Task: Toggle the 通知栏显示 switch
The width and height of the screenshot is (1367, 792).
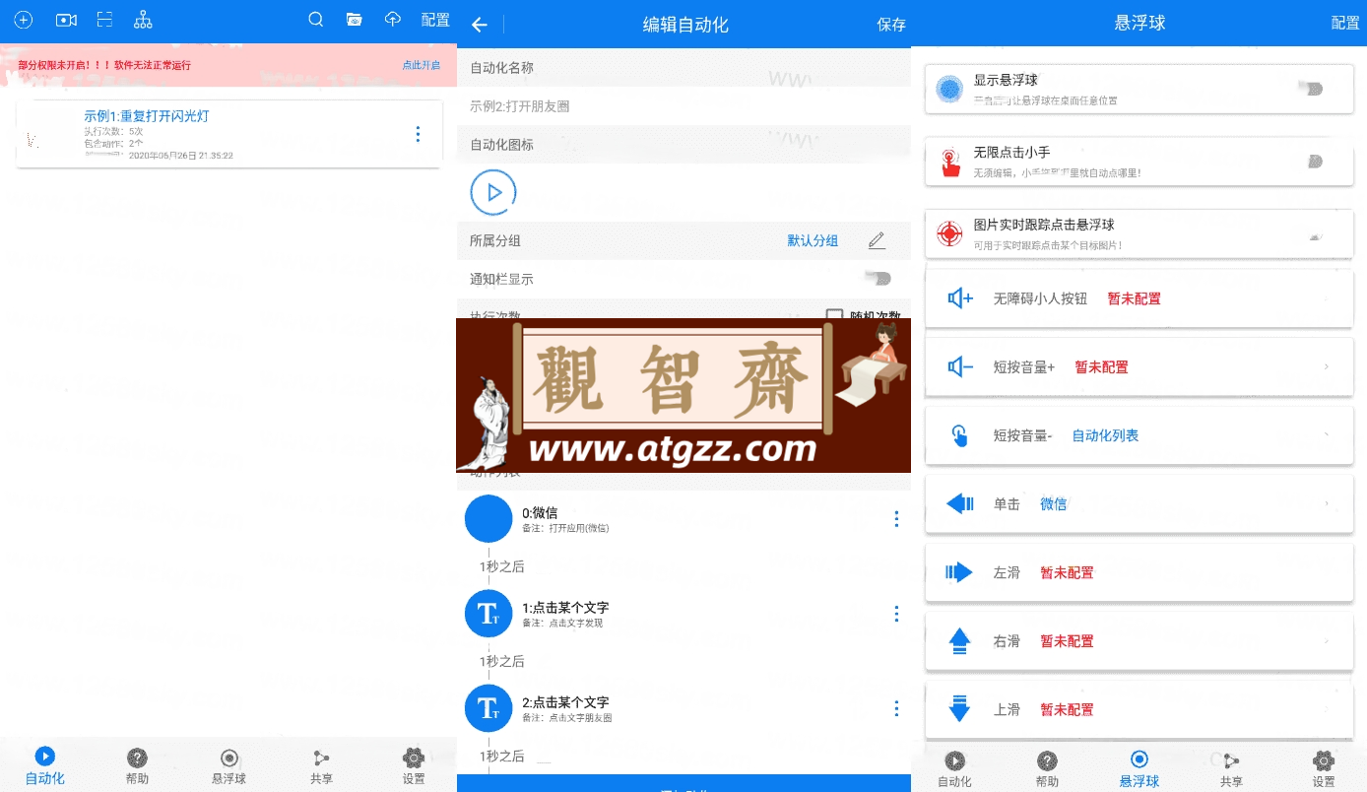Action: click(878, 279)
